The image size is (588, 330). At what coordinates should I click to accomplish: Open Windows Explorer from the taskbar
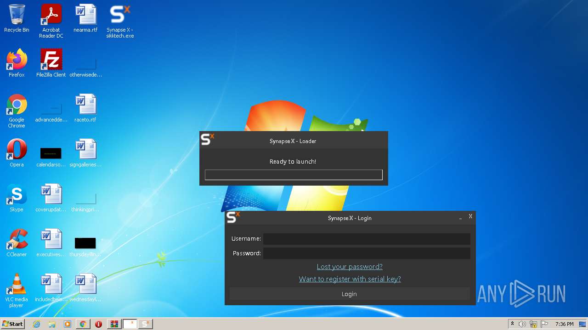(52, 324)
